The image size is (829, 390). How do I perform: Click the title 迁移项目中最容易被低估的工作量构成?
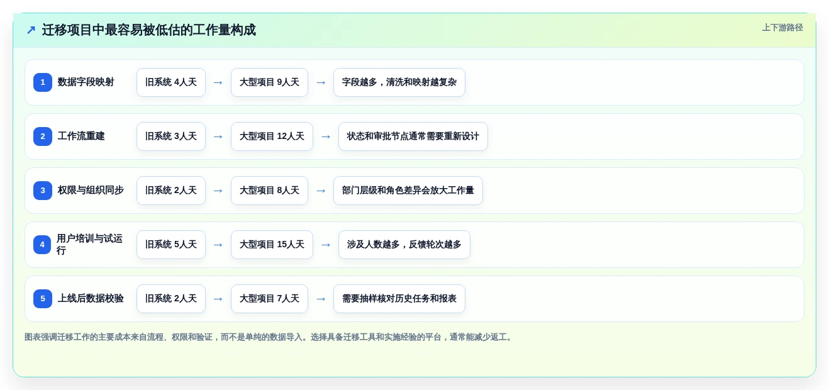tap(149, 30)
